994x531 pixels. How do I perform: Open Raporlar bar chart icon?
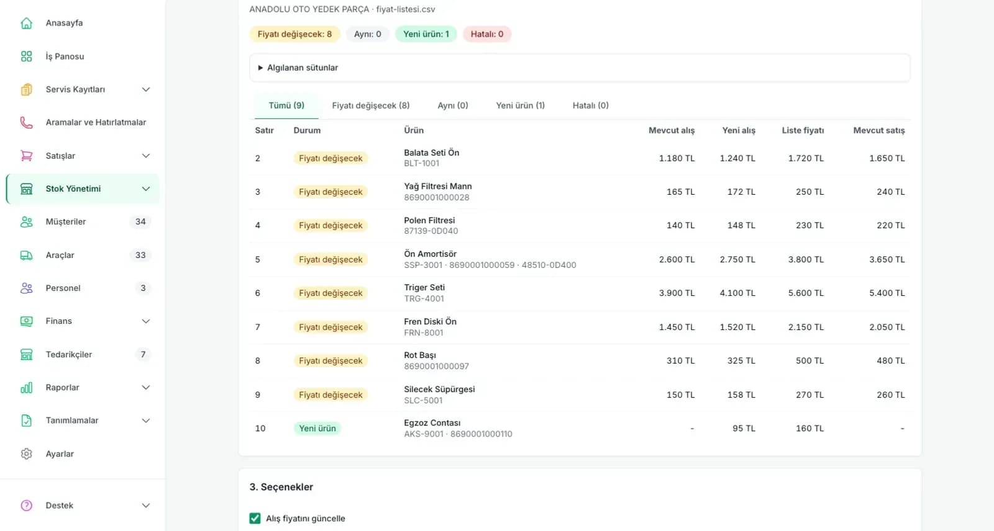[x=26, y=388]
